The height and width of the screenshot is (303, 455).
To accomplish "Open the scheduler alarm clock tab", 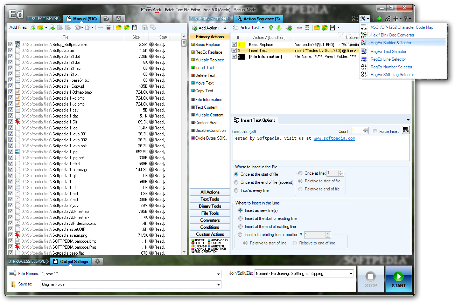I will click(119, 19).
